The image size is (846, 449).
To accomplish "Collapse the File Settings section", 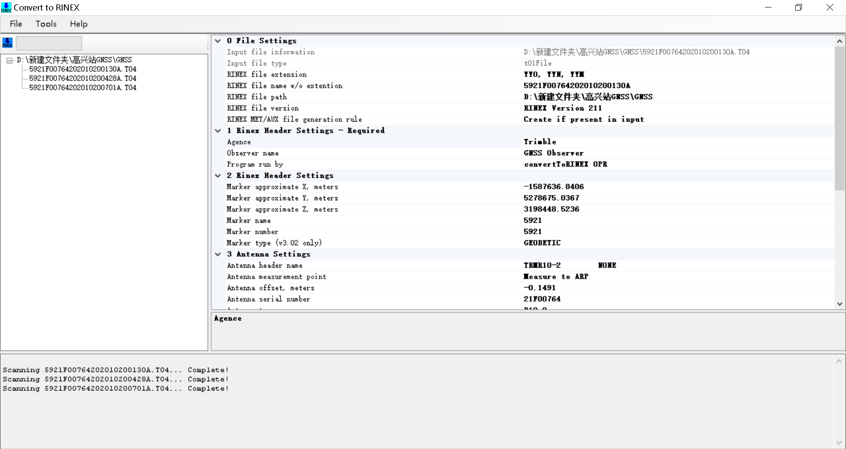I will coord(218,41).
